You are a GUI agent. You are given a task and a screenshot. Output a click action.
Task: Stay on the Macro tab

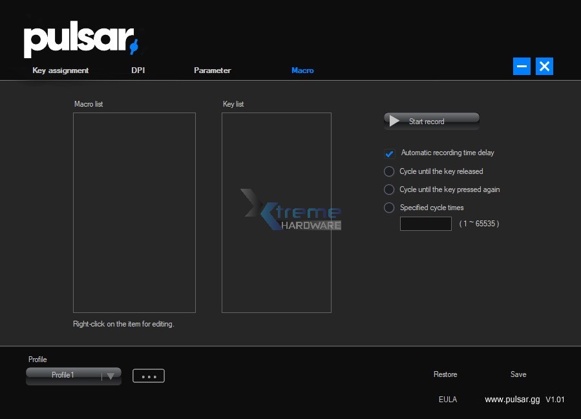tap(302, 70)
